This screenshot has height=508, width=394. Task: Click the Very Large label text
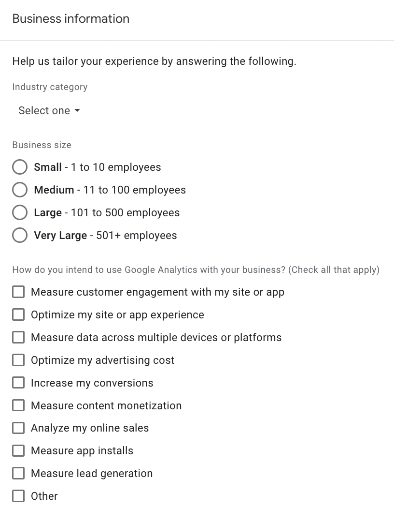coord(60,236)
